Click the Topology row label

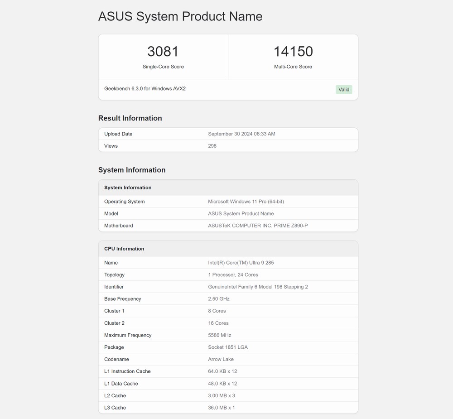(x=115, y=275)
